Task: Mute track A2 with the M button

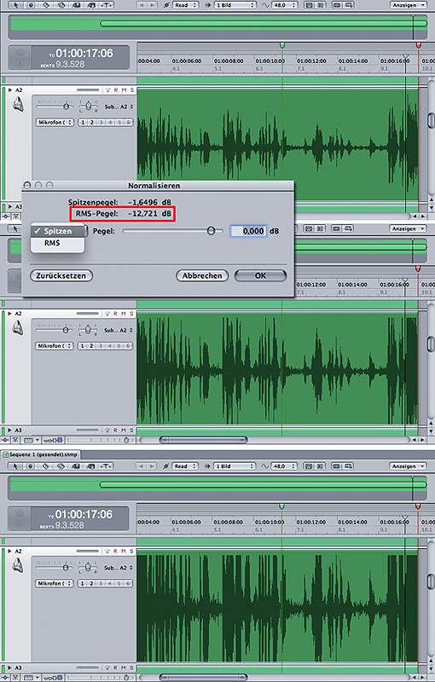Action: [124, 551]
